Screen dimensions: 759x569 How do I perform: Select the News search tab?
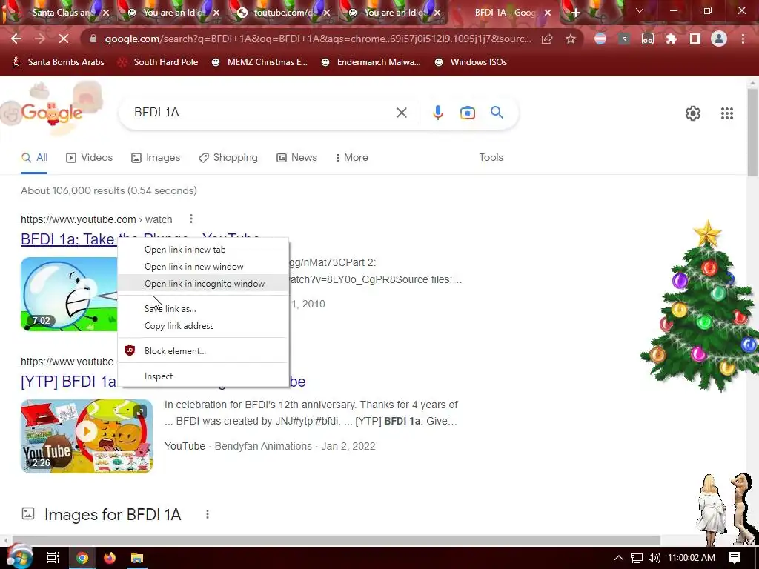296,157
